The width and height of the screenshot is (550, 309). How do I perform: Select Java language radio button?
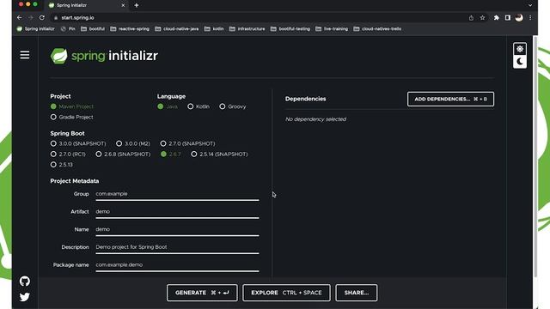click(x=161, y=106)
